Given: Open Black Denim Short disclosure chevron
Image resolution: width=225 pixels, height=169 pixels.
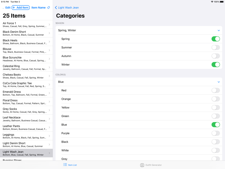Looking at the screenshot, I should coord(50,33).
